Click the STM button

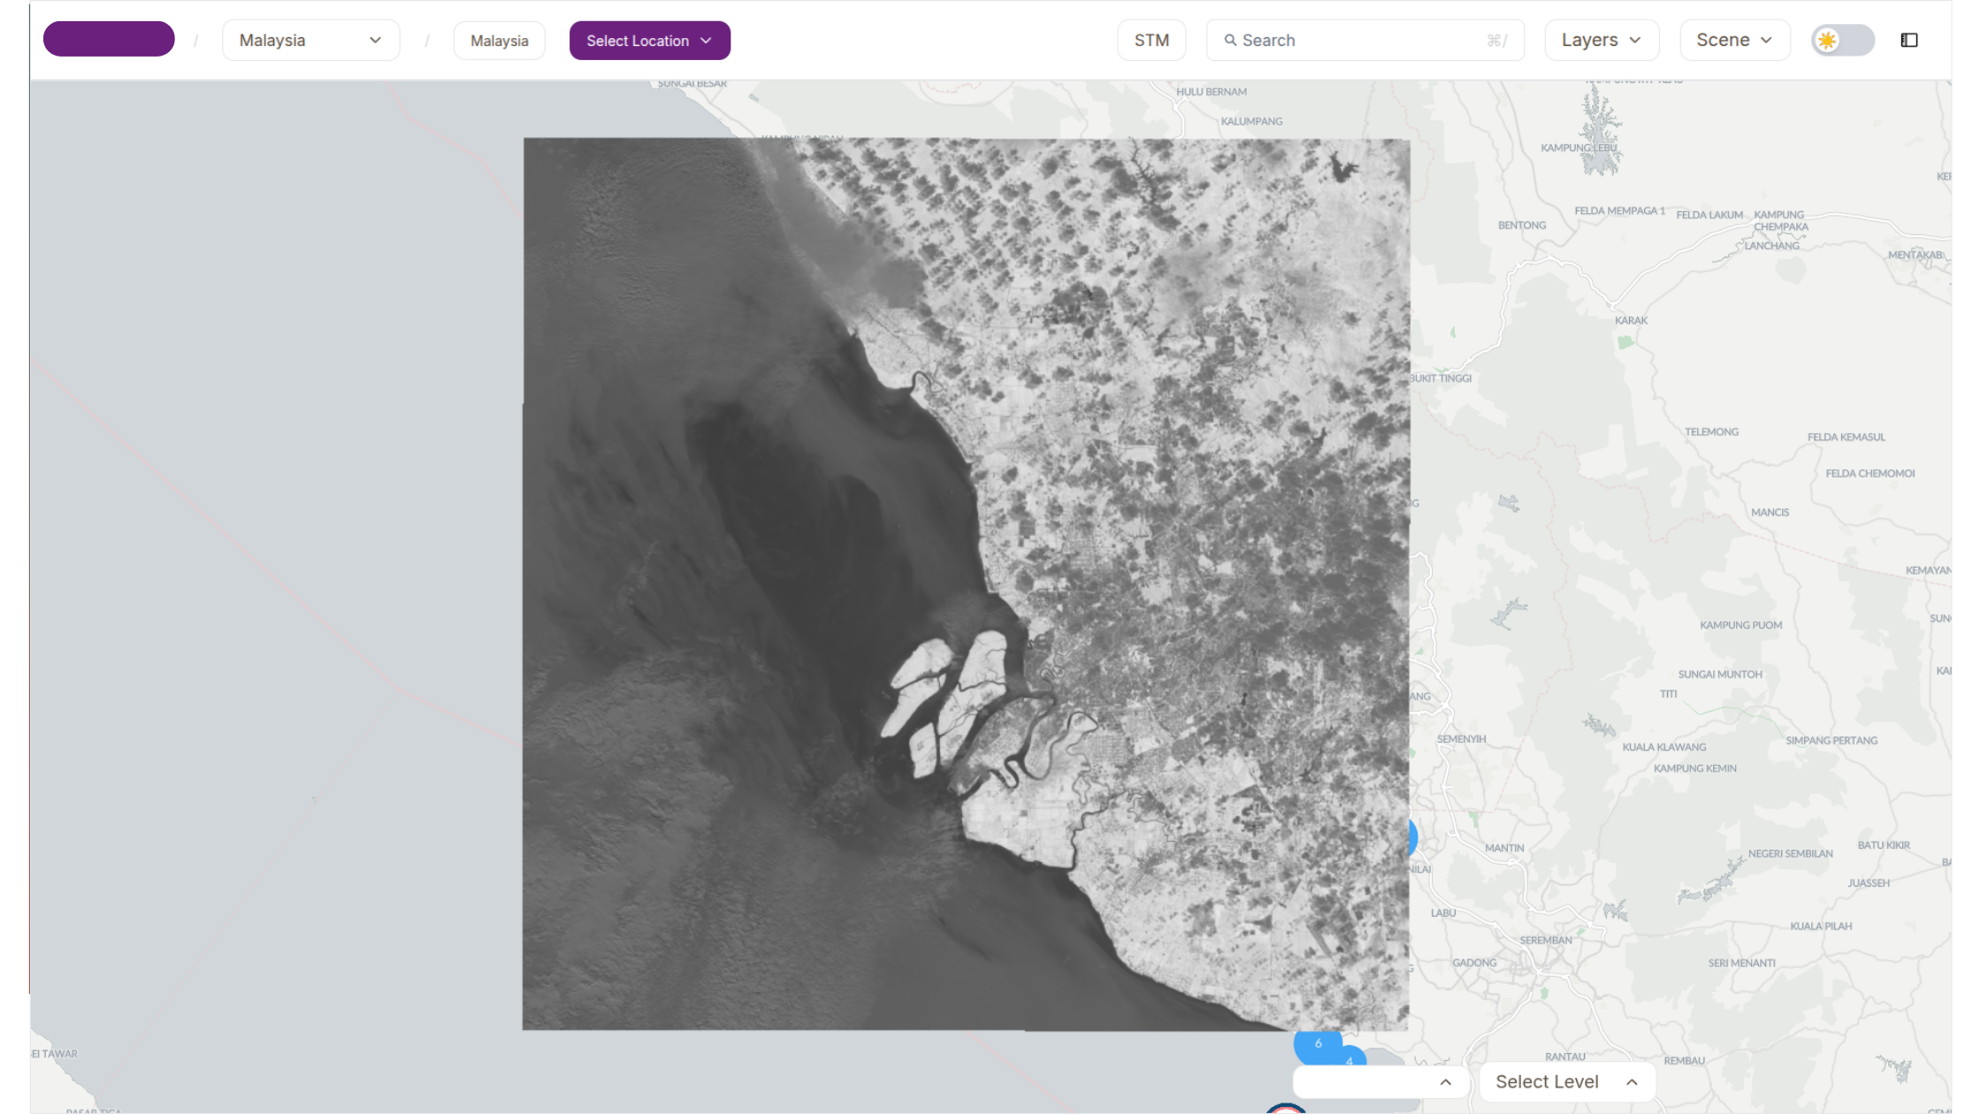1151,41
